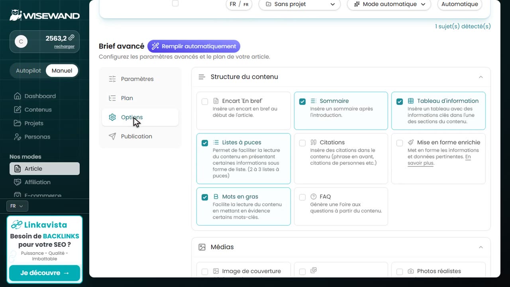Click the Affiliation icon in sidebar
The height and width of the screenshot is (287, 510).
tap(17, 182)
